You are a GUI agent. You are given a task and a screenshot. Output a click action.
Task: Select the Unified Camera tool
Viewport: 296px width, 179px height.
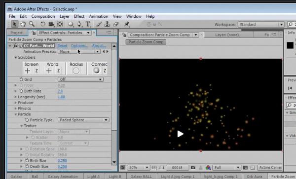51,24
